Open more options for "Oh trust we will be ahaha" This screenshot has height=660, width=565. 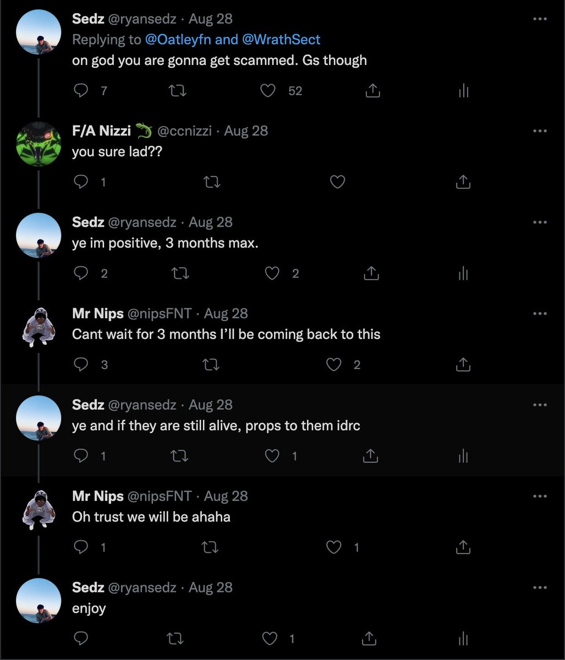click(540, 496)
